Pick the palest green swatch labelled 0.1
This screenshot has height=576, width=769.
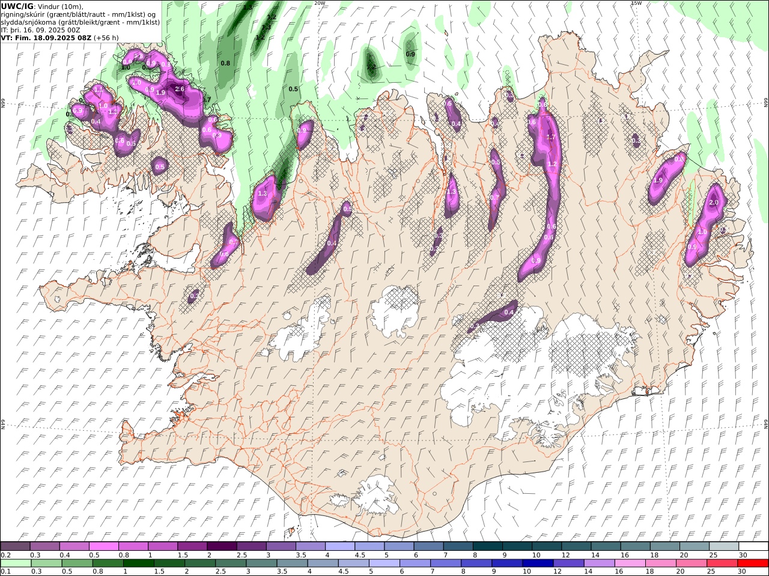coord(16,563)
